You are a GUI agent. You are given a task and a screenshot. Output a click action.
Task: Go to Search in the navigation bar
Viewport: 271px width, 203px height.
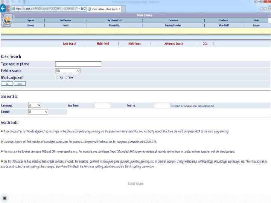tap(65, 26)
